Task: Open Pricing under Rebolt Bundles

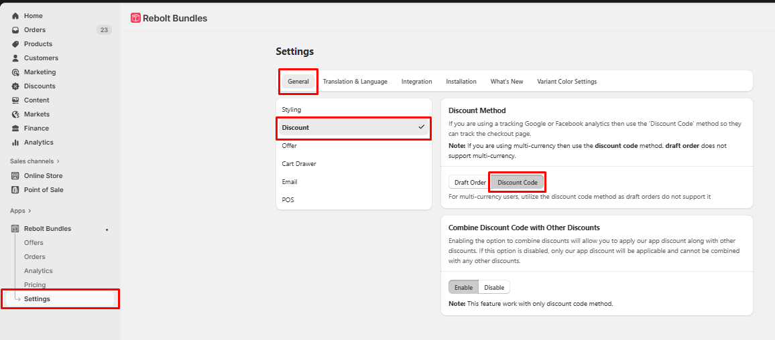Action: tap(35, 284)
